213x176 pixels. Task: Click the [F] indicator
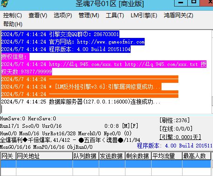click(x=134, y=126)
